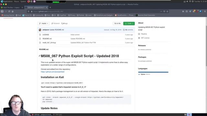The width and height of the screenshot is (207, 116).
Task: Open the Applications menu label
Action: (x=8, y=1)
